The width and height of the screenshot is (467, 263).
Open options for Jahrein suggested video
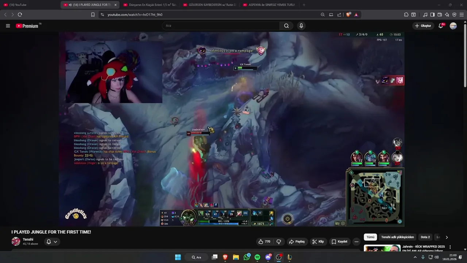450,247
